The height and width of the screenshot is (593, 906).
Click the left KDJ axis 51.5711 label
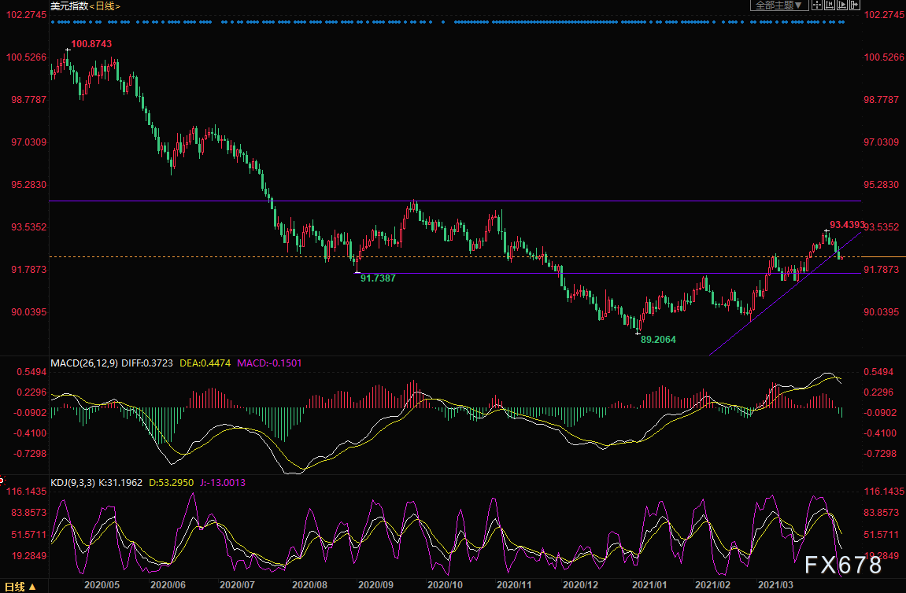[29, 535]
